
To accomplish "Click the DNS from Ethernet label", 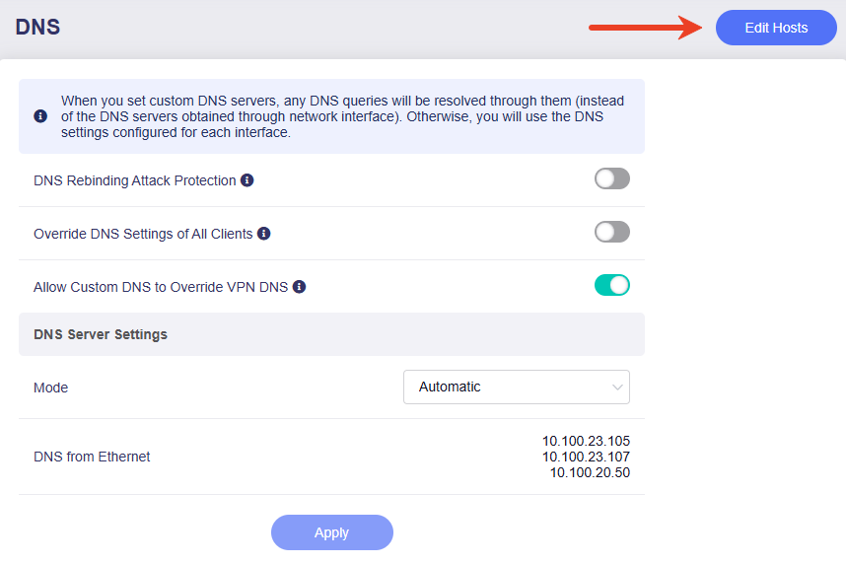I will point(92,457).
